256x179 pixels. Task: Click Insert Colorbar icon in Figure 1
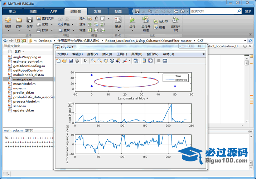[x=144, y=61]
